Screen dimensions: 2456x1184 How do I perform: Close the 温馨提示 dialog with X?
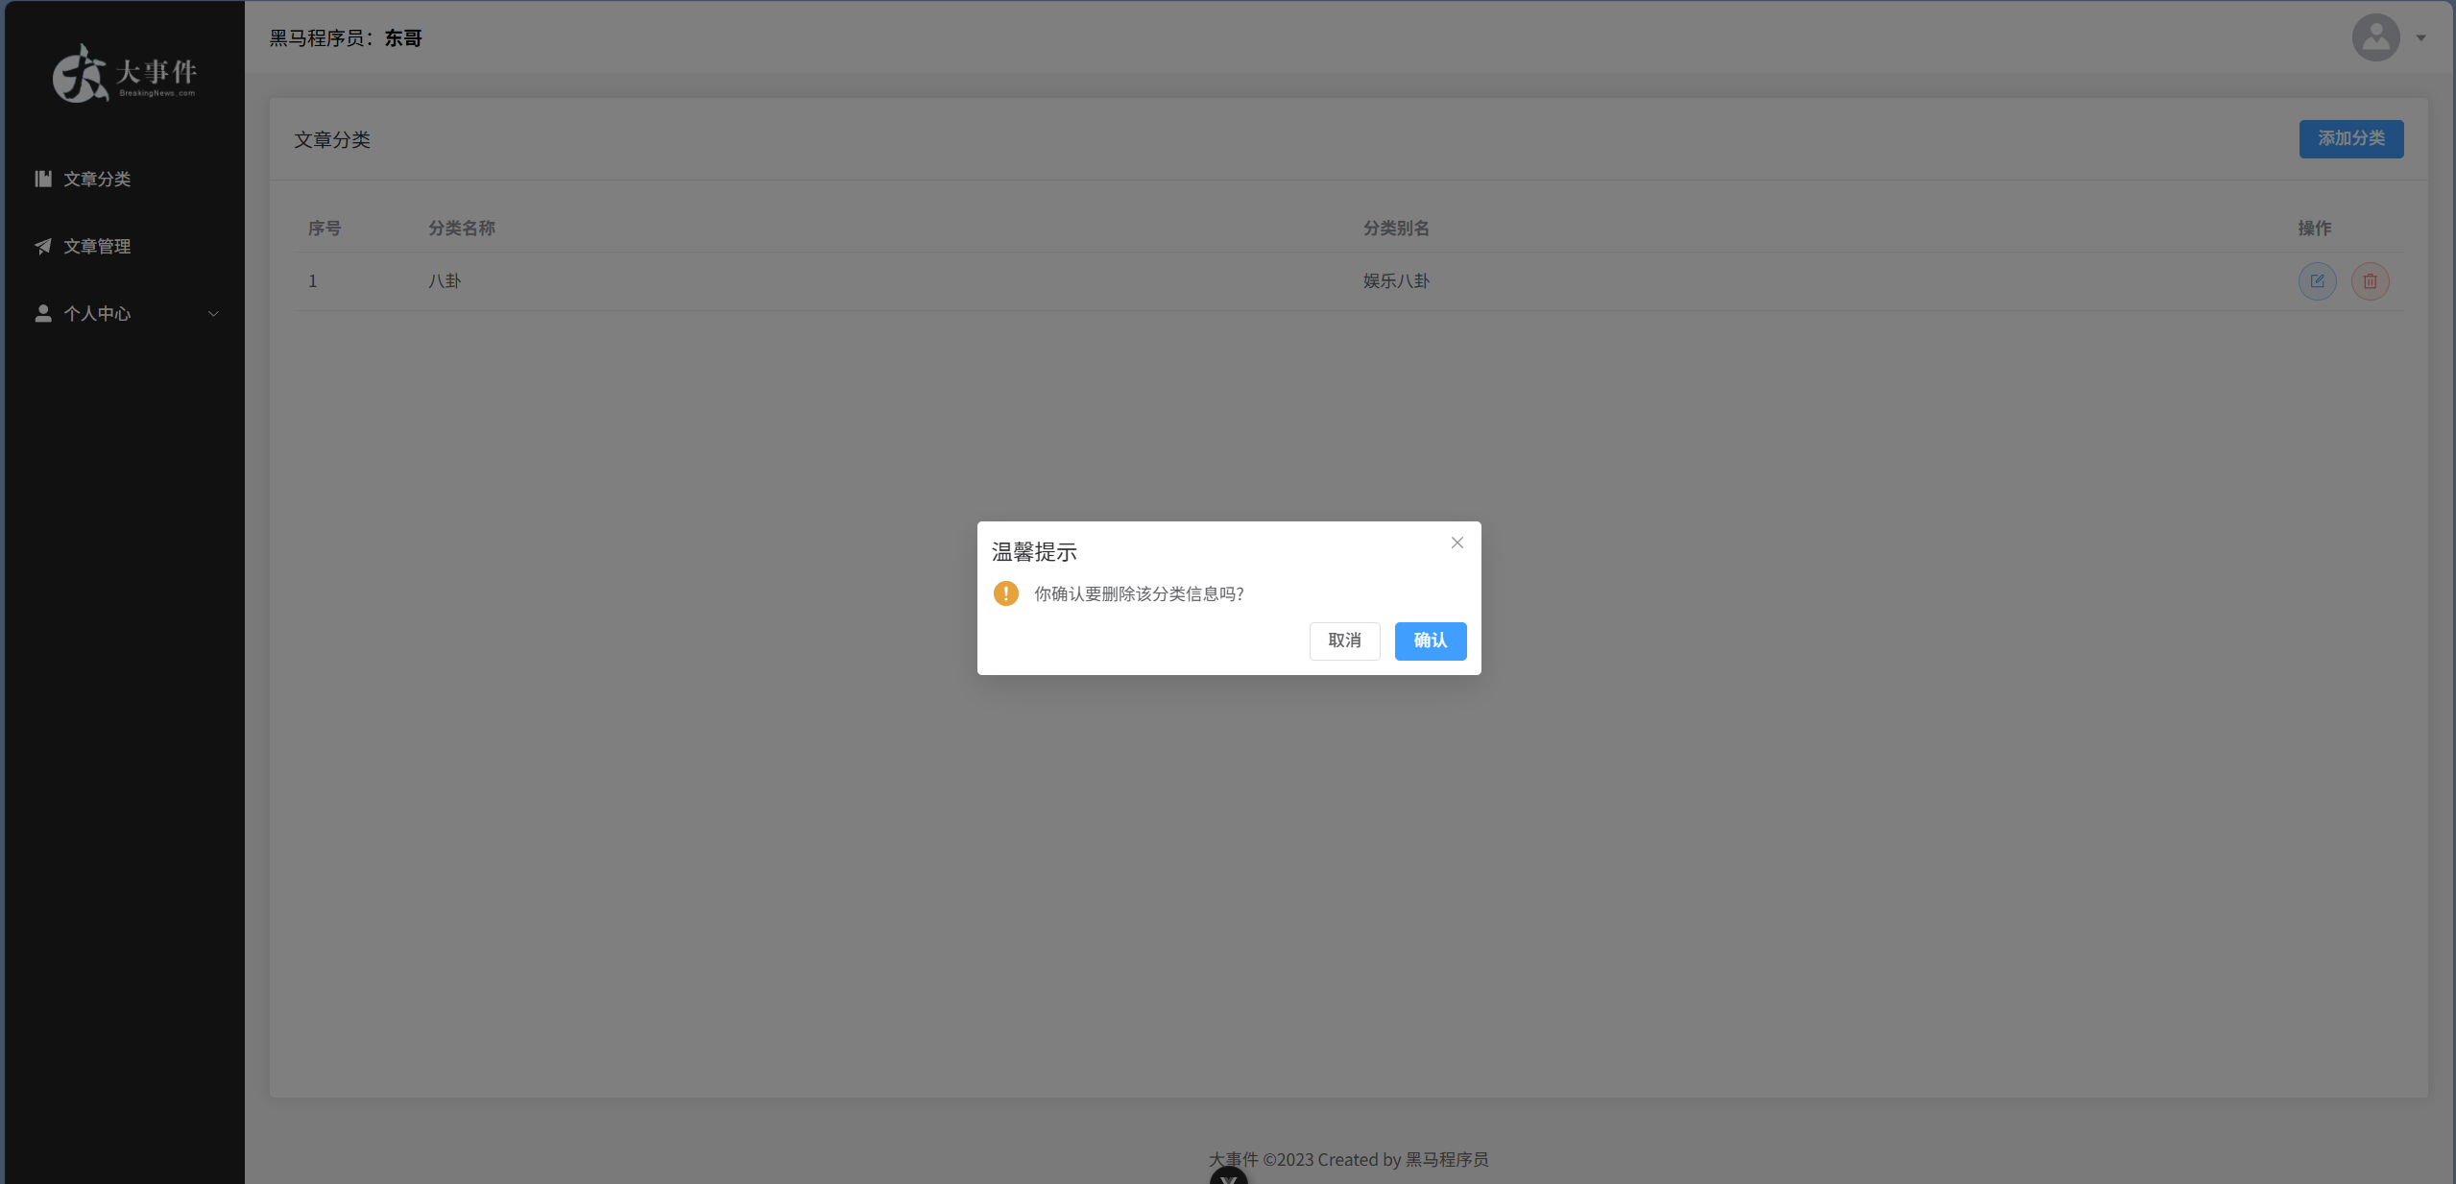point(1456,543)
